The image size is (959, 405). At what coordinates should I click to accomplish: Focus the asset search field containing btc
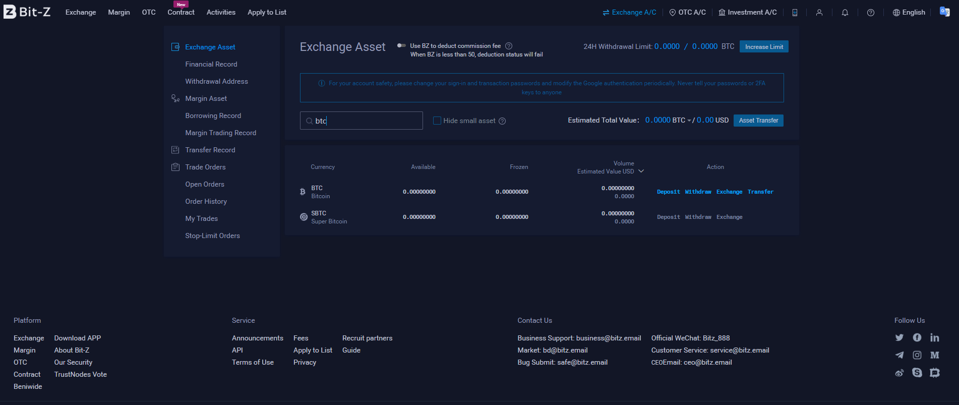pyautogui.click(x=362, y=121)
